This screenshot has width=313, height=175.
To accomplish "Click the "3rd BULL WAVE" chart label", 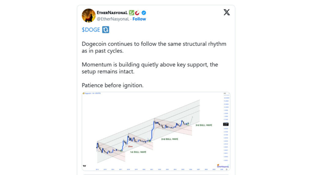I will tap(204, 125).
